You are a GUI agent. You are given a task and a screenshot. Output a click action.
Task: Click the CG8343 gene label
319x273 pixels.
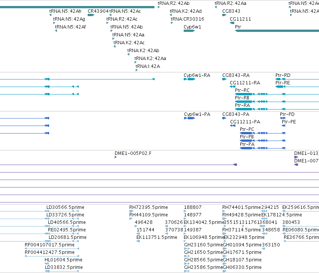click(231, 11)
